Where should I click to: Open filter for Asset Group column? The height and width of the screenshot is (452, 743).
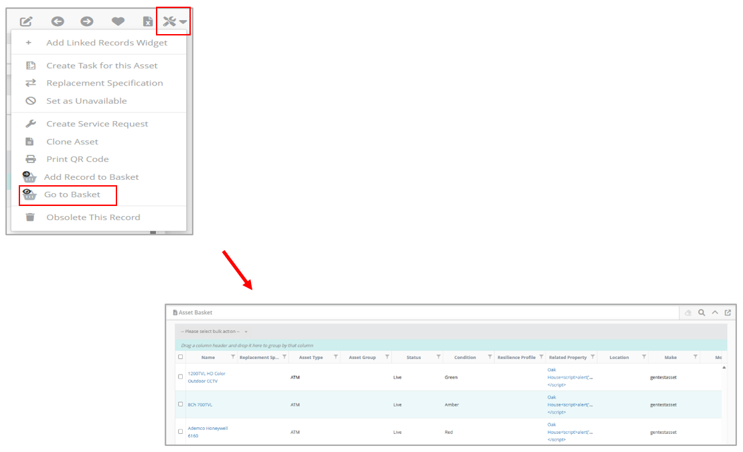[x=387, y=357]
